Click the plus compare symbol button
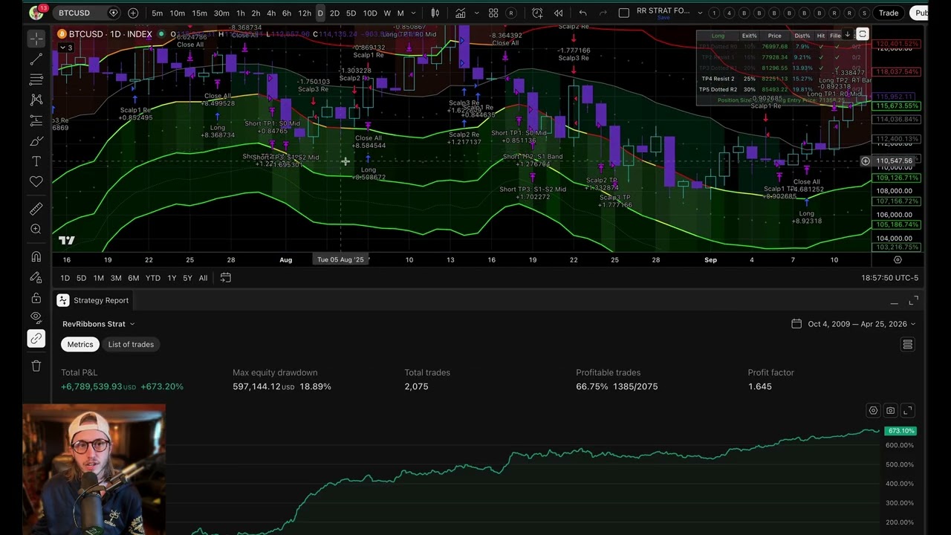The width and height of the screenshot is (951, 535). point(133,13)
